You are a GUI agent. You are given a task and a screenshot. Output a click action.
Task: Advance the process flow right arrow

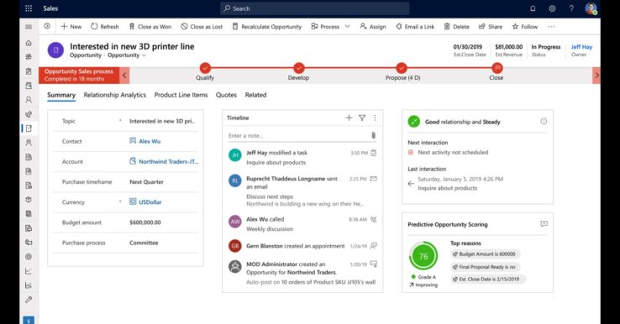click(596, 75)
